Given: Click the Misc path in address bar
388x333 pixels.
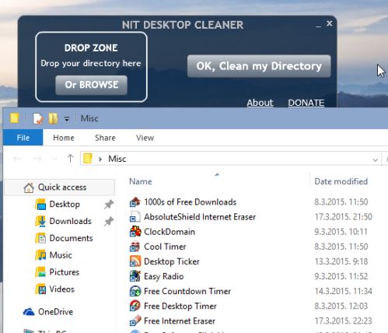Looking at the screenshot, I should pos(117,159).
